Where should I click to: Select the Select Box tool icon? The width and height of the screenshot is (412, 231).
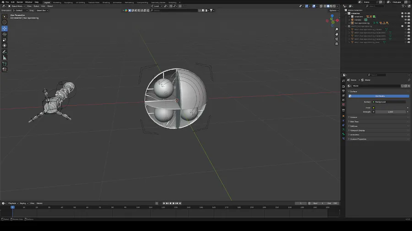5,16
